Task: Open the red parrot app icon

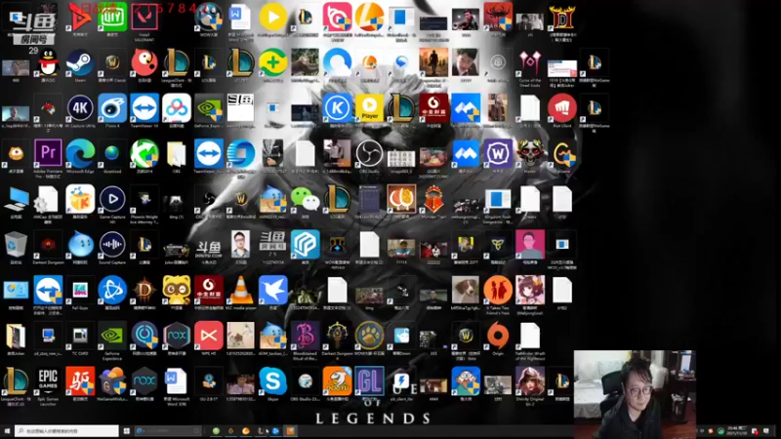Action: [144, 62]
